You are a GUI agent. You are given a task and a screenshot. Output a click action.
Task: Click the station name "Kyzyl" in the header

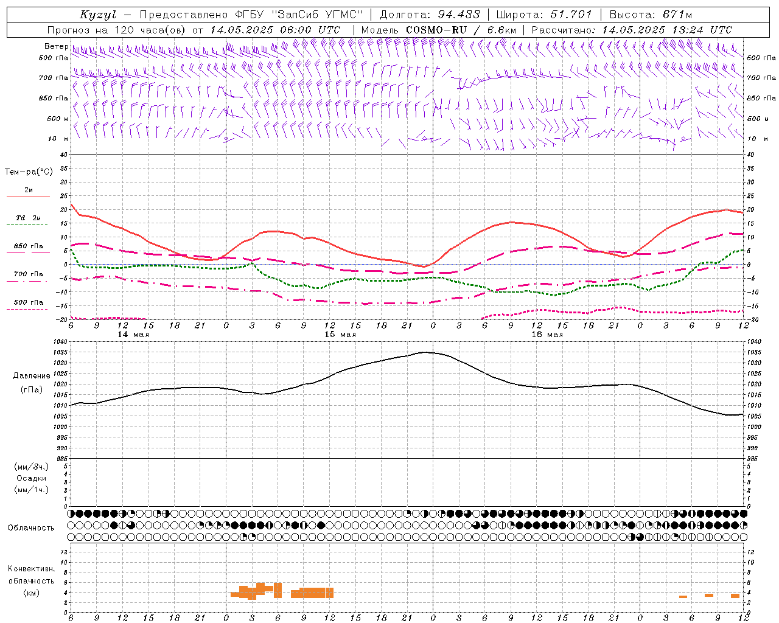[97, 15]
